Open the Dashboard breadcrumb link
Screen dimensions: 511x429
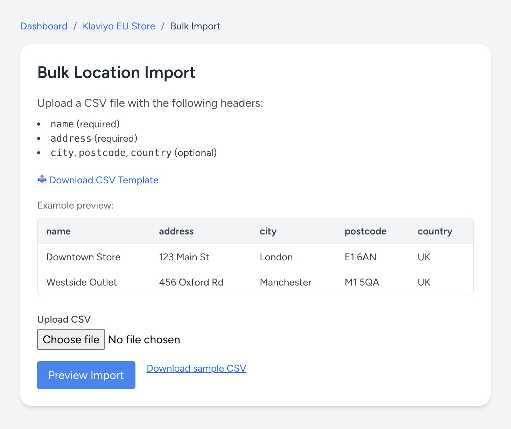click(x=44, y=26)
